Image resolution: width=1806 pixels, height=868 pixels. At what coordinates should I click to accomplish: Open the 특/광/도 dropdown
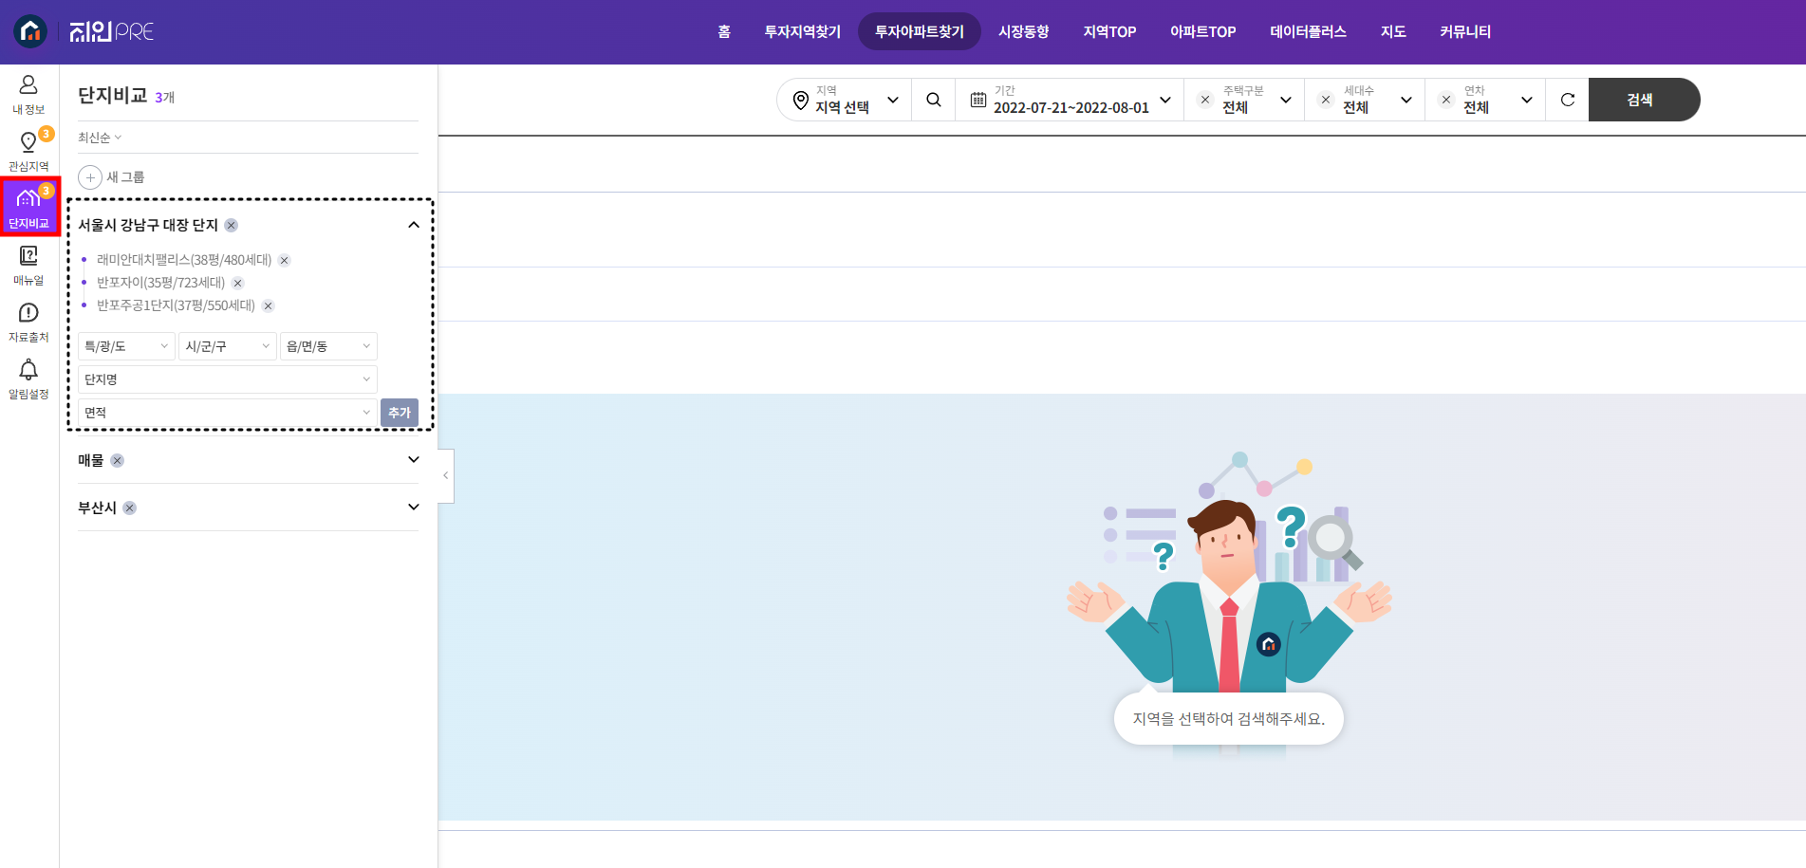pyautogui.click(x=126, y=346)
